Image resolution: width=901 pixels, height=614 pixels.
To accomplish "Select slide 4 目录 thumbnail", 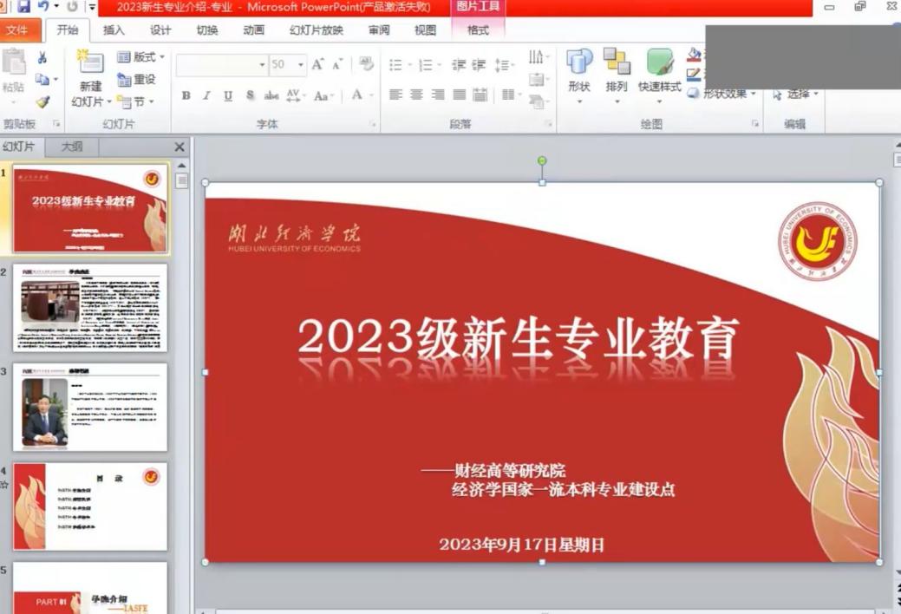I will [x=90, y=506].
